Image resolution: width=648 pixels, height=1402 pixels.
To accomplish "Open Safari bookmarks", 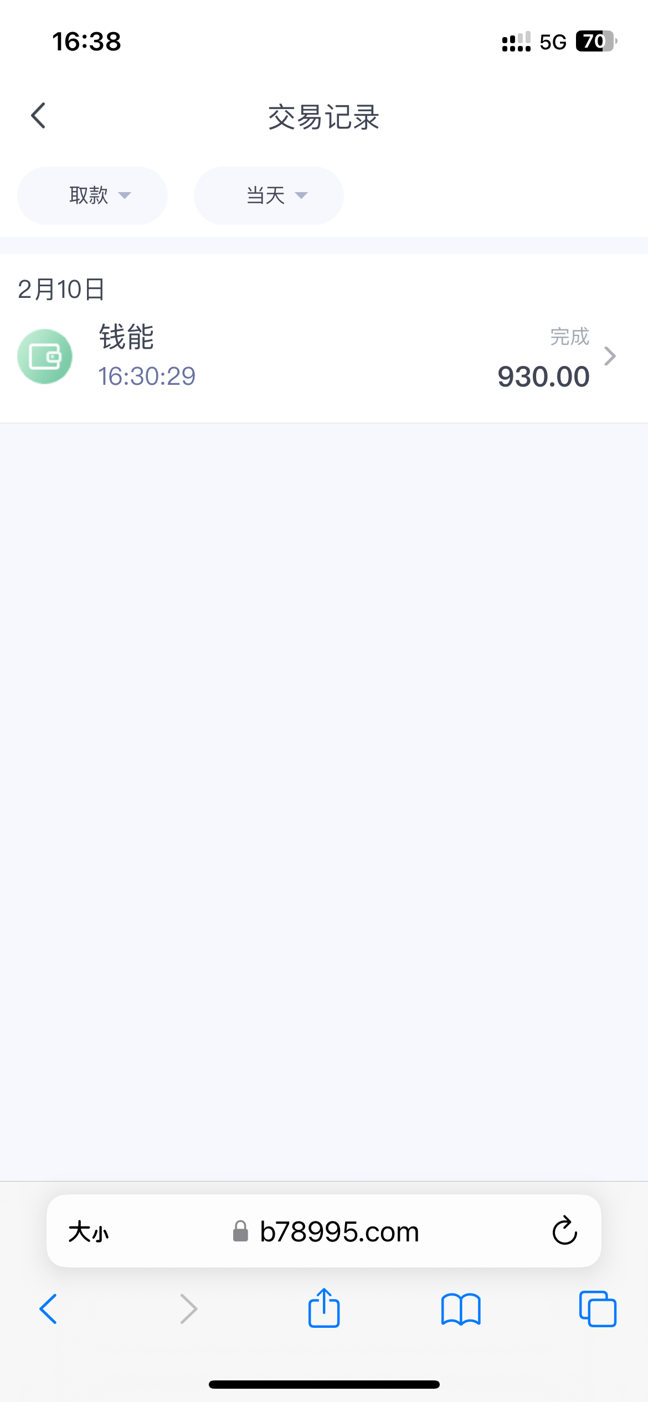I will (x=461, y=1309).
